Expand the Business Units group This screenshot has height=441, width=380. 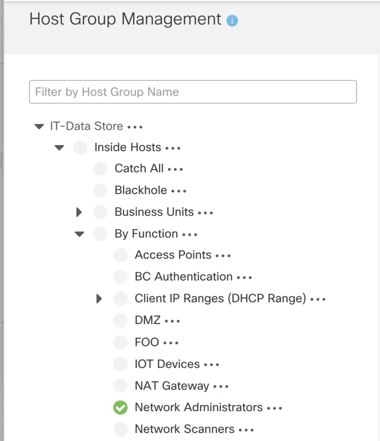tap(79, 212)
